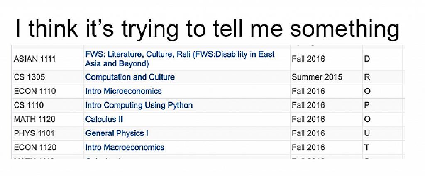Screen dimensions: 425x176
Task: Select the ECON 1120 course code cell
Action: (x=35, y=147)
